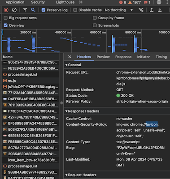Image resolution: width=170 pixels, height=179 pixels.
Task: Click the 800000 ms timeline marker
Action: click(133, 32)
